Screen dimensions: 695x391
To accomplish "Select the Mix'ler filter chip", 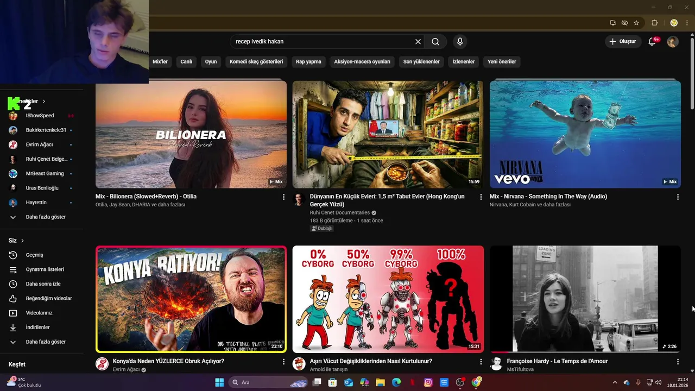I will [160, 61].
